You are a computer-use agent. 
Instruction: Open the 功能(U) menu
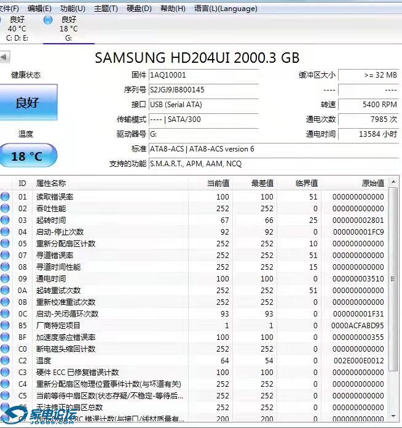[x=73, y=9]
